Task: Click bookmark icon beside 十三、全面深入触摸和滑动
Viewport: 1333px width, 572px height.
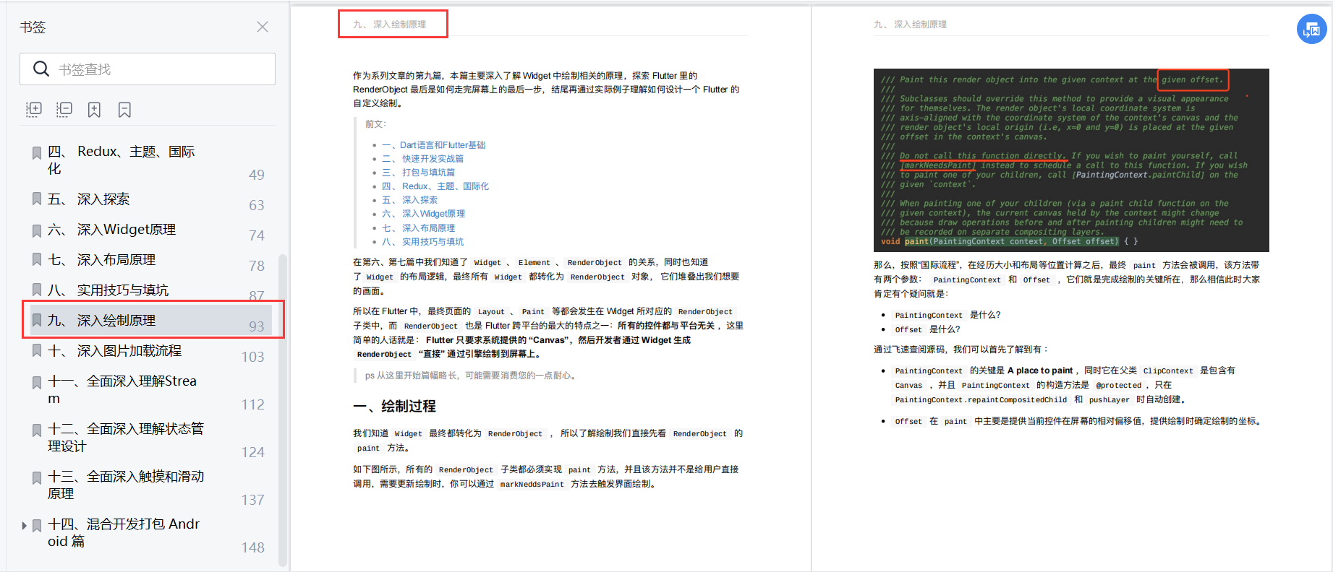Action: 37,477
